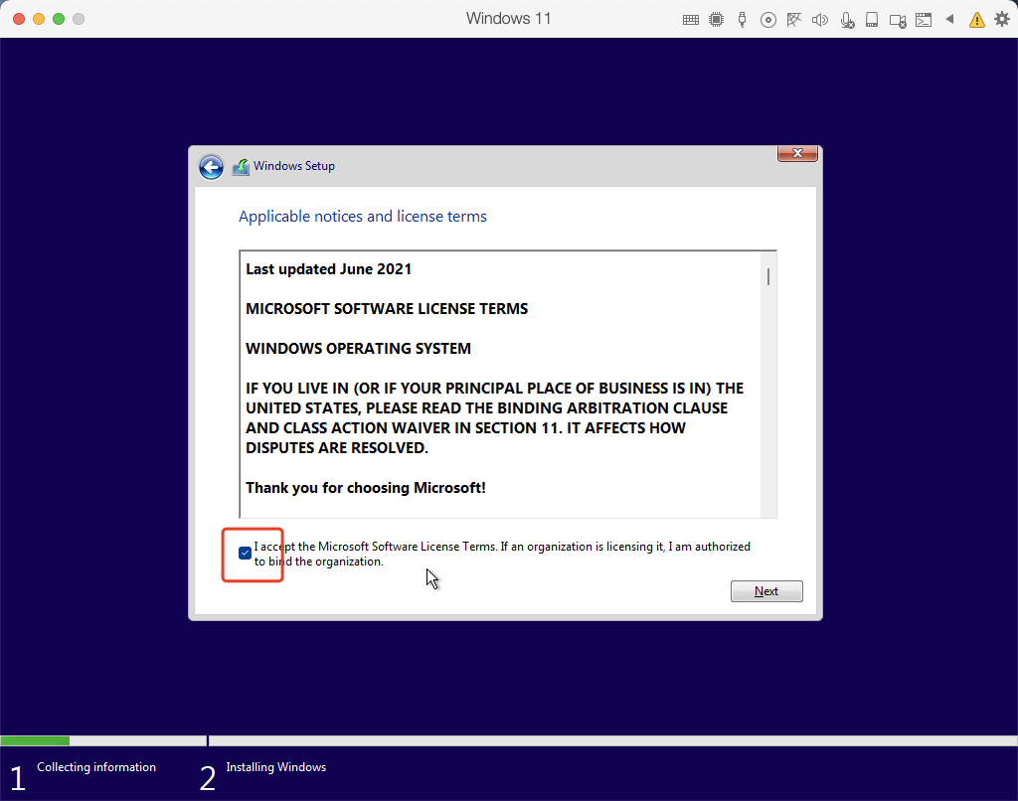Click the setup progress bar

click(x=509, y=740)
